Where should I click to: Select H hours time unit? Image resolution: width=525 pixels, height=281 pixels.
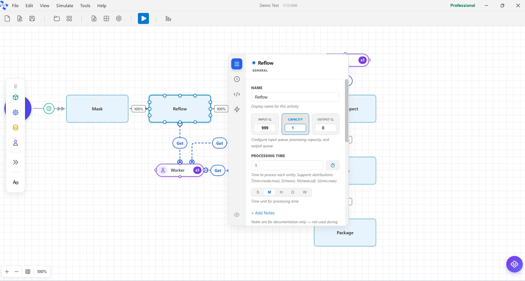click(281, 192)
